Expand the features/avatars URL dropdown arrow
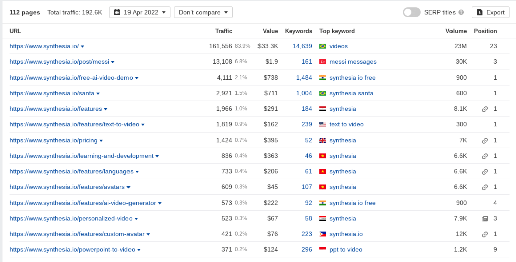The image size is (516, 262). pyautogui.click(x=128, y=187)
